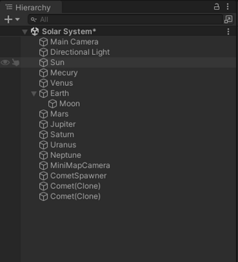
Task: Click the Hierarchy panel lock icon
Action: (217, 7)
